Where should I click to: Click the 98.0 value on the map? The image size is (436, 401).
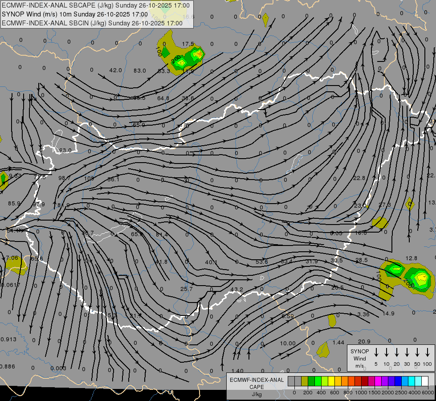[65, 151]
